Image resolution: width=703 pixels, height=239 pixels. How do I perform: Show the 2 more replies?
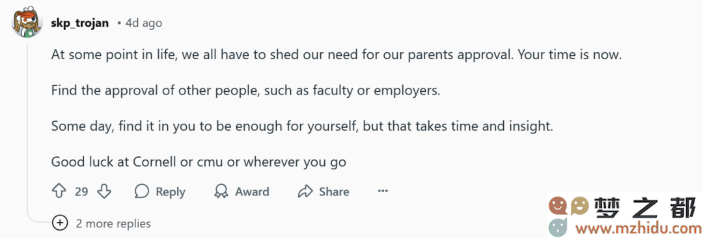tap(113, 223)
